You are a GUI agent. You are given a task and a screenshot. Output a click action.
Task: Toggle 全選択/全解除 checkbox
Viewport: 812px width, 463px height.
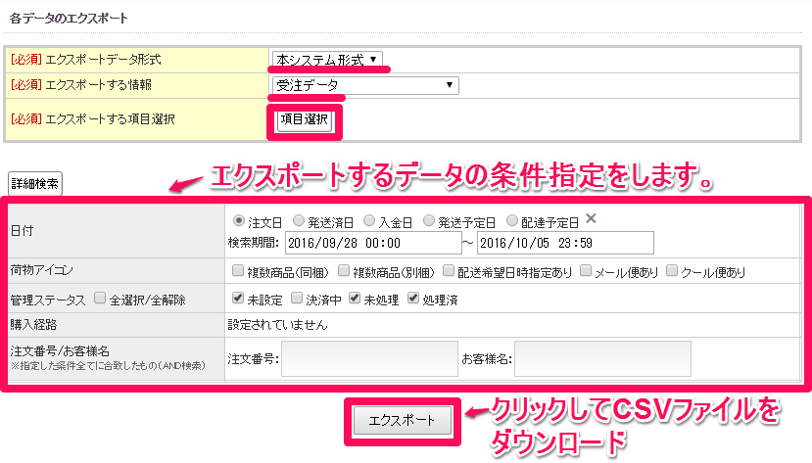[x=100, y=298]
